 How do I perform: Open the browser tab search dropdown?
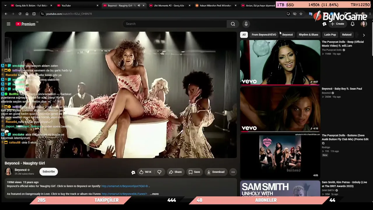[x=5, y=6]
